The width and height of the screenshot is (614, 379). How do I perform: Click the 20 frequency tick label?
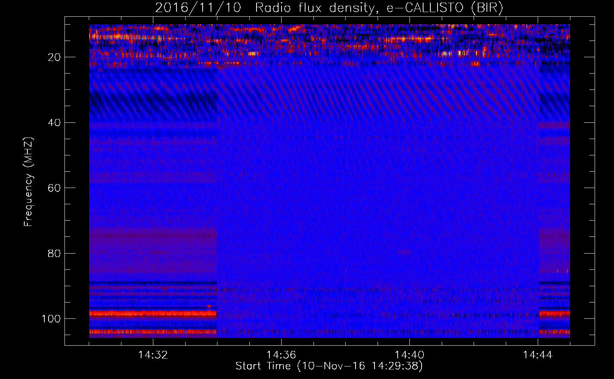point(54,57)
